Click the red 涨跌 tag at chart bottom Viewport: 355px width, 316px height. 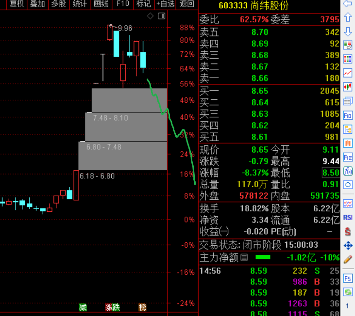point(113,307)
